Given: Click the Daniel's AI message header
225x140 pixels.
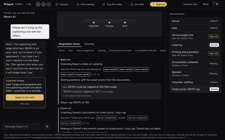Looking at the screenshot, I should pyautogui.click(x=66, y=108).
